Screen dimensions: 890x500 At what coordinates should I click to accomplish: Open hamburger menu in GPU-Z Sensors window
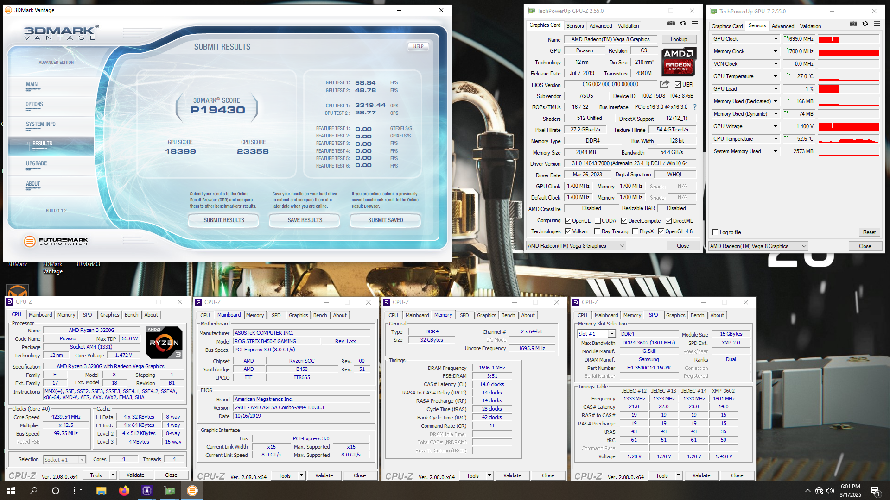(x=877, y=24)
